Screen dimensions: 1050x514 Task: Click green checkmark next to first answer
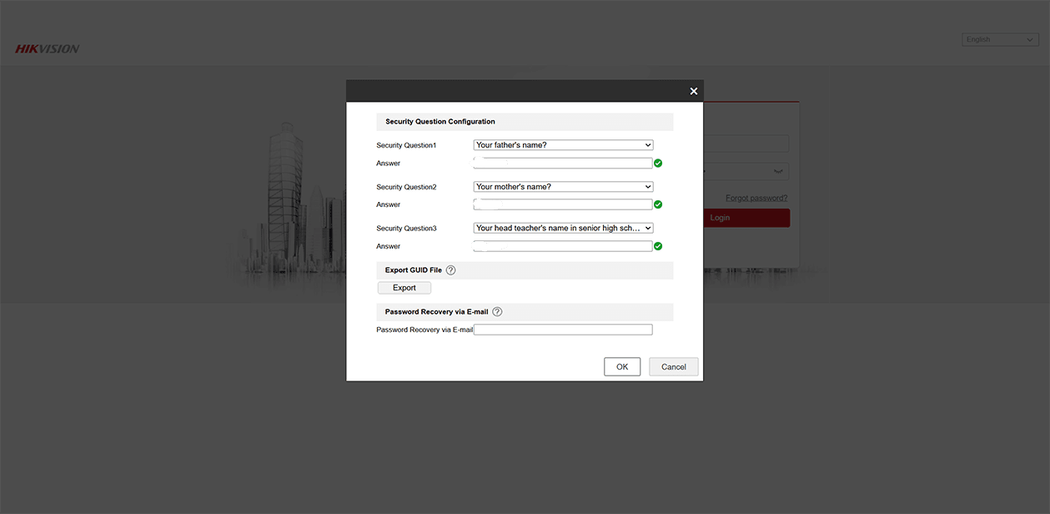point(658,164)
